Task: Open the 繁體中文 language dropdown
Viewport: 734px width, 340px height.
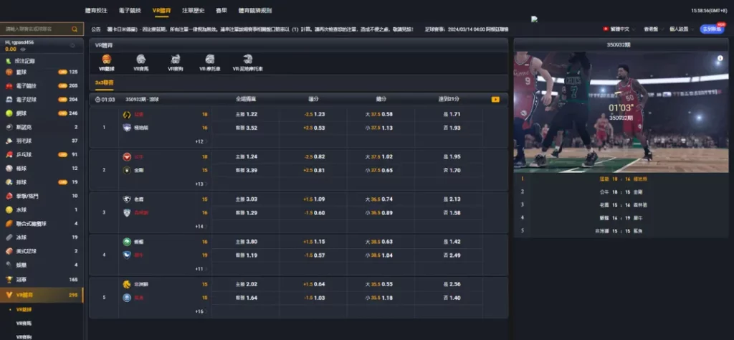Action: pos(619,29)
